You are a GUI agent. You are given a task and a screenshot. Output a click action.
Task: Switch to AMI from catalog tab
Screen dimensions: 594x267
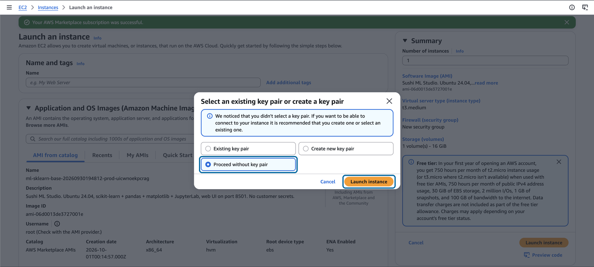tap(55, 155)
